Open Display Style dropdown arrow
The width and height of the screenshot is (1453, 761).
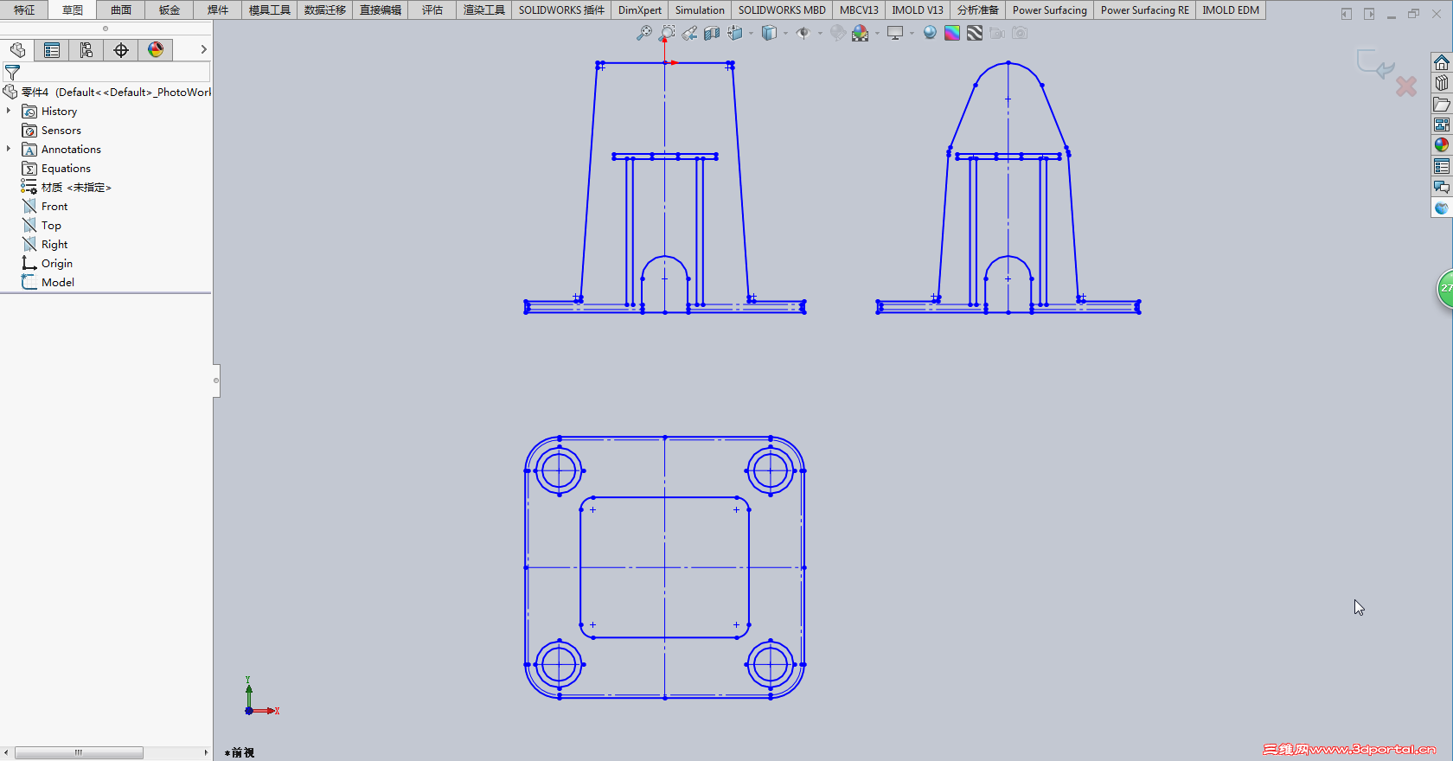(x=785, y=34)
